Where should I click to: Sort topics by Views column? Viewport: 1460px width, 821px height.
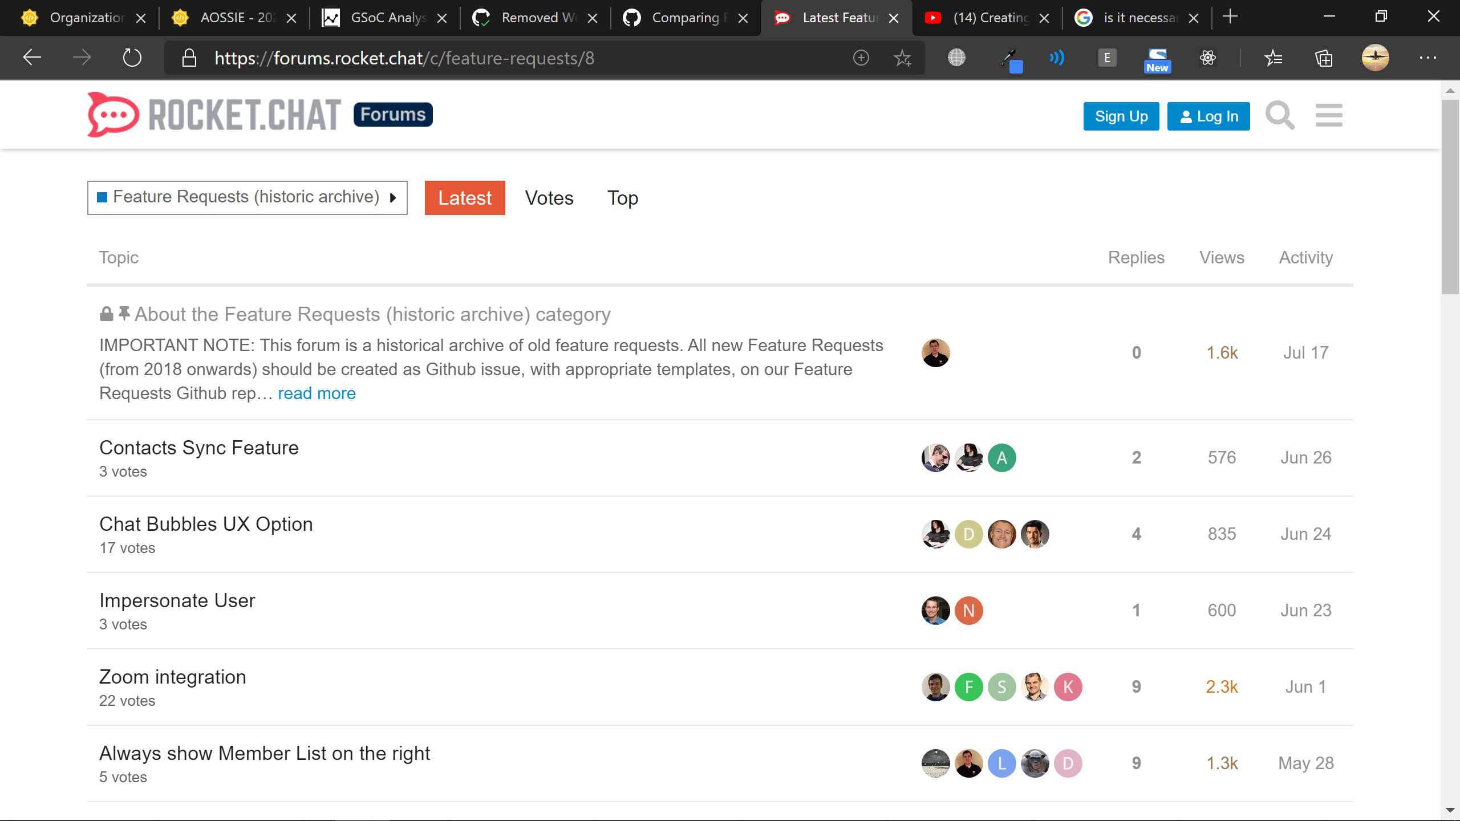(1222, 258)
